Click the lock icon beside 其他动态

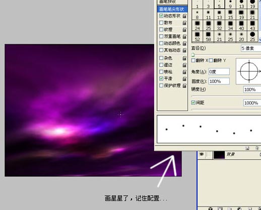pyautogui.click(x=184, y=50)
